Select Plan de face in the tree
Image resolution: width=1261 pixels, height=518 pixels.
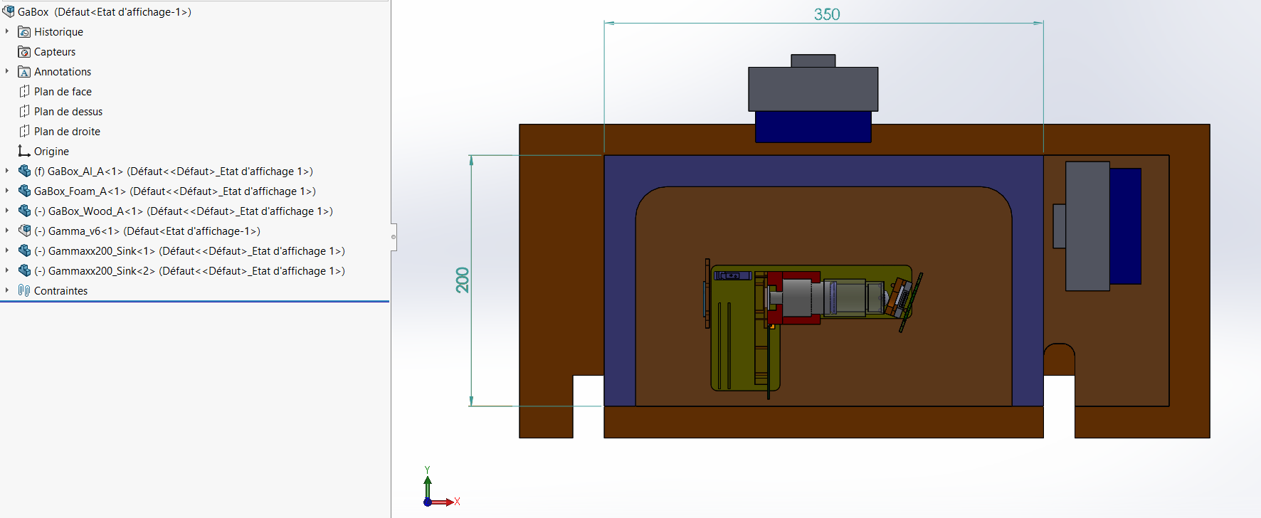pyautogui.click(x=63, y=92)
